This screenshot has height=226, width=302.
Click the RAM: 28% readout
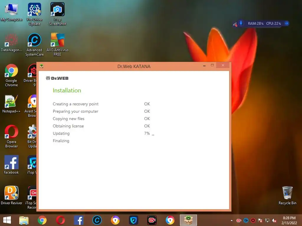[x=256, y=24]
